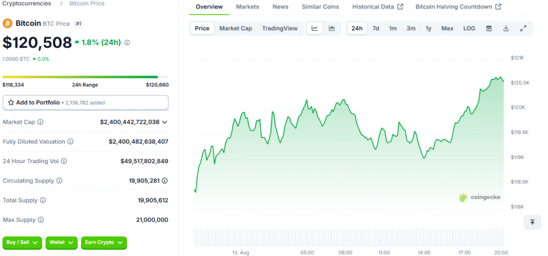Click the scroll-to-top arrow button
Viewport: 548px width, 256px height.
pyautogui.click(x=532, y=222)
